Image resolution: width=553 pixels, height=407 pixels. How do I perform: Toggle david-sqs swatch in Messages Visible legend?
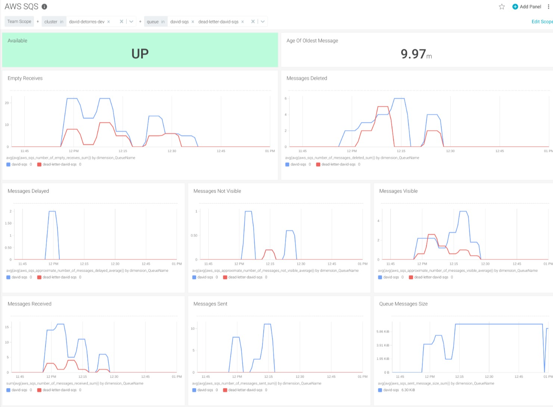[x=380, y=277]
